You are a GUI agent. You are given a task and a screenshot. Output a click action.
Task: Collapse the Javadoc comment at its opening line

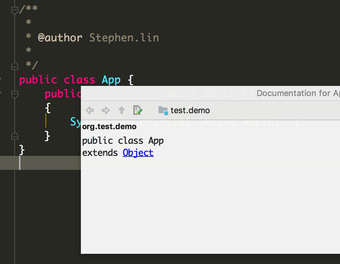pos(15,10)
